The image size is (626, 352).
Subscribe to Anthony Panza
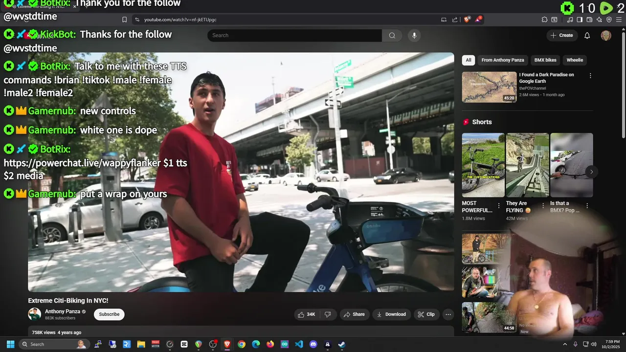click(x=109, y=314)
